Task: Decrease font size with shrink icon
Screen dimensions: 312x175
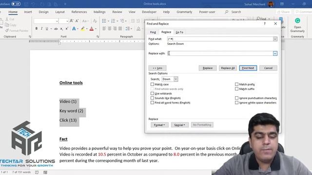Action: point(77,21)
